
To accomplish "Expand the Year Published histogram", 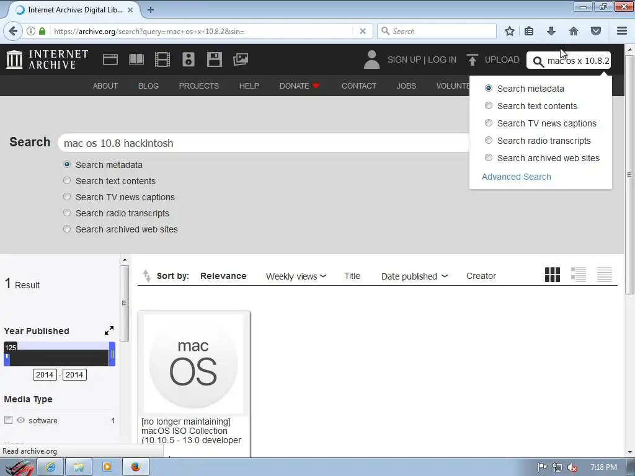I will pyautogui.click(x=109, y=331).
